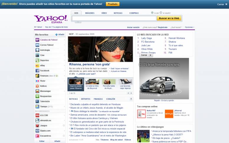Viewport: 229px width, 143px height.
Task: Click the AS.COM recommended site icon
Action: point(37,115)
